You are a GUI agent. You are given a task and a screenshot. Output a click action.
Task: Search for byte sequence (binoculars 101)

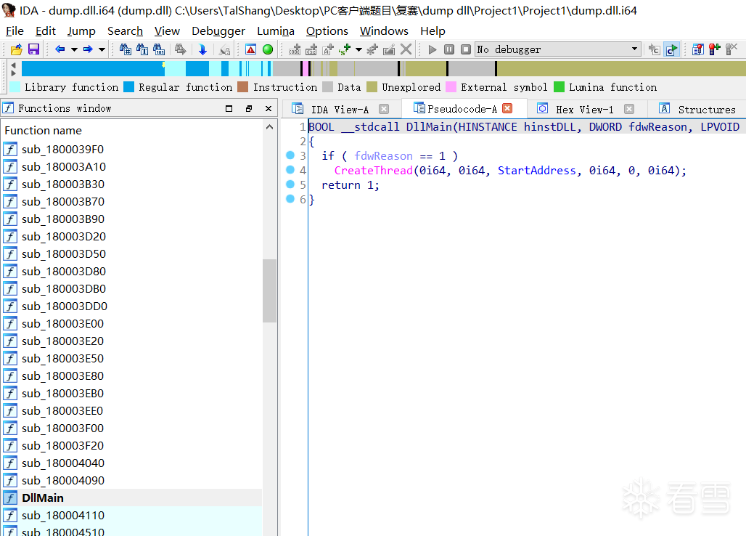[159, 49]
